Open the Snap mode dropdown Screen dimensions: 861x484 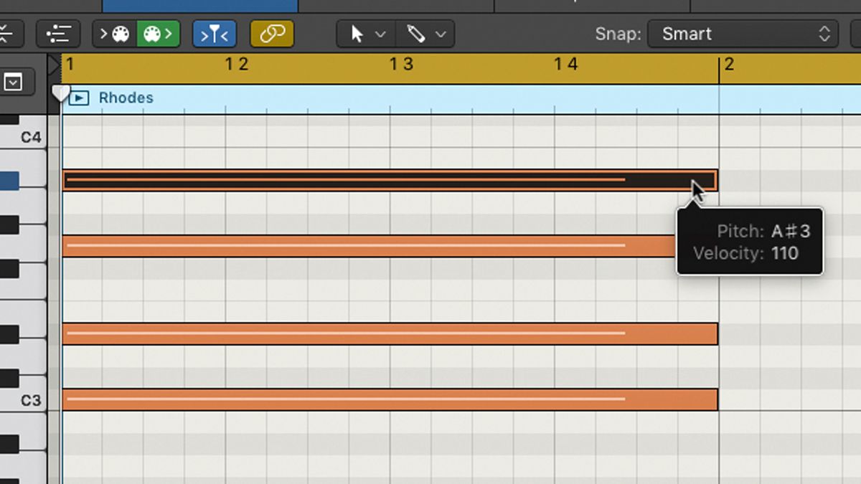pos(743,34)
